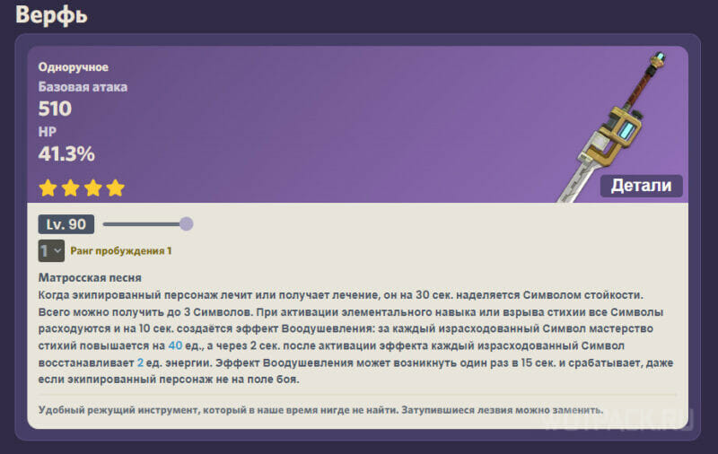Expand the refinement rank dropdown showing 1
Image resolution: width=718 pixels, height=454 pixels.
51,251
